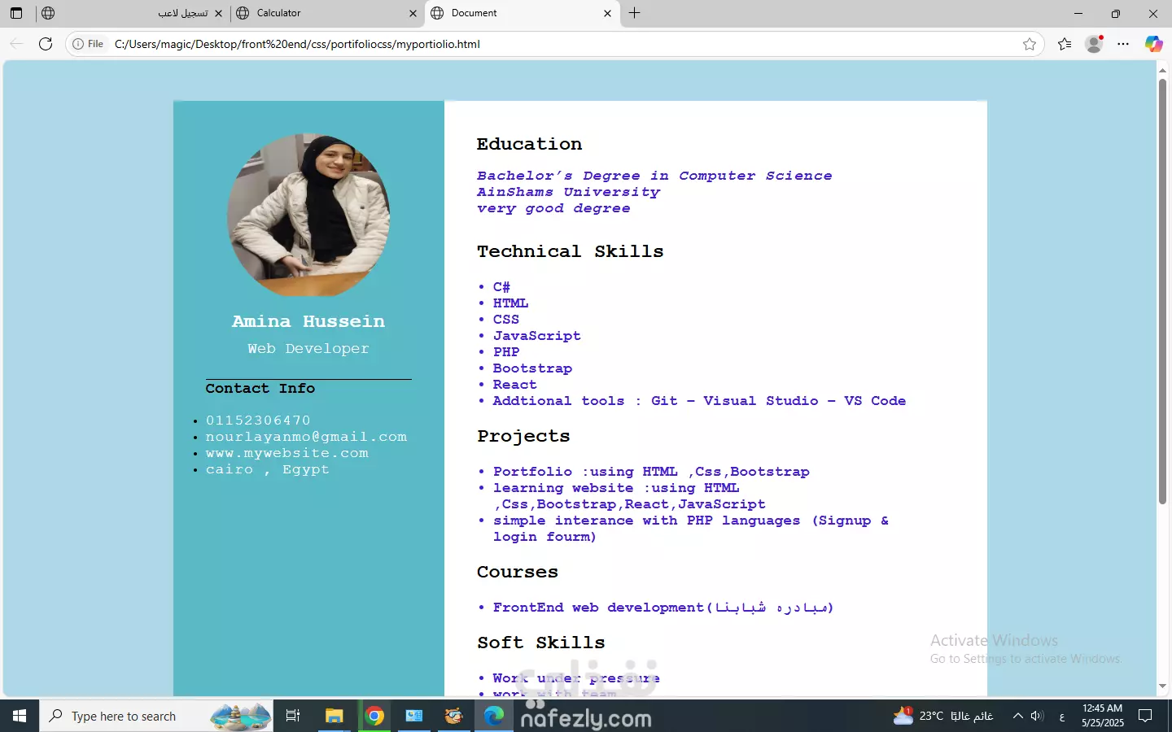Open the taskbar clock showing 12:45 AM

pyautogui.click(x=1103, y=716)
